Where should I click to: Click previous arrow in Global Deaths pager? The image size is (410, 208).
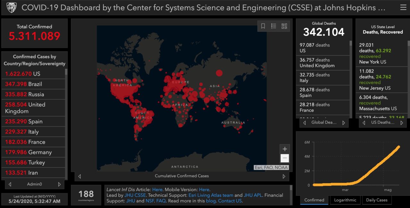305,123
